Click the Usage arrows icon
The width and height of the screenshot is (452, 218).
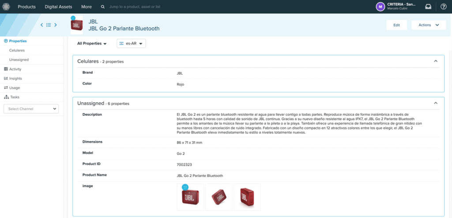tap(6, 88)
